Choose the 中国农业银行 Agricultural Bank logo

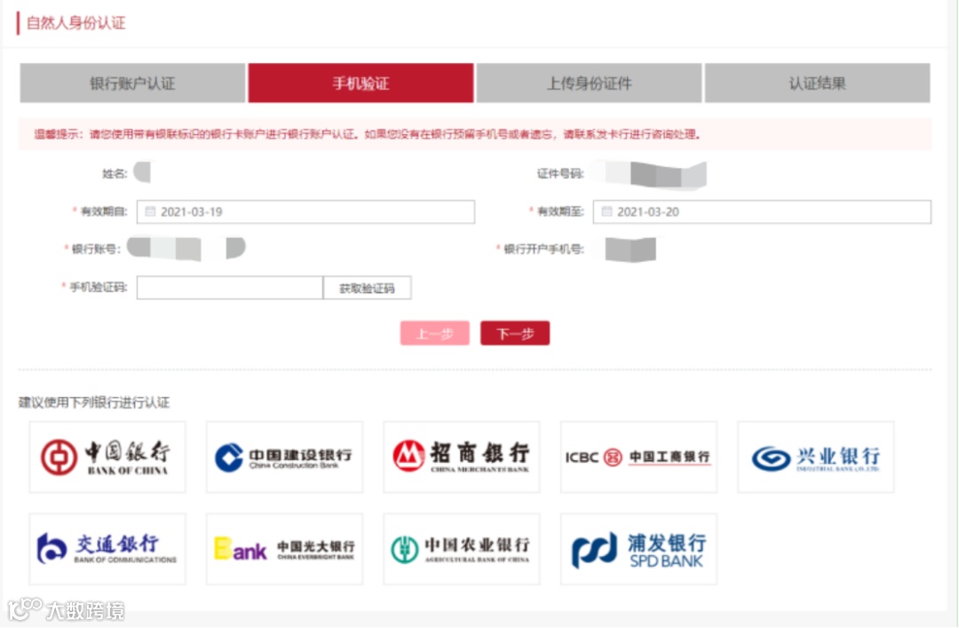462,549
